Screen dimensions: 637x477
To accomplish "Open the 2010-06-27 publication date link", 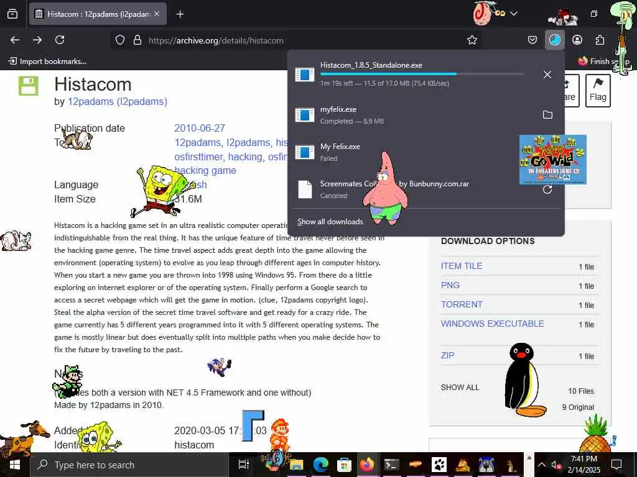I will 200,128.
